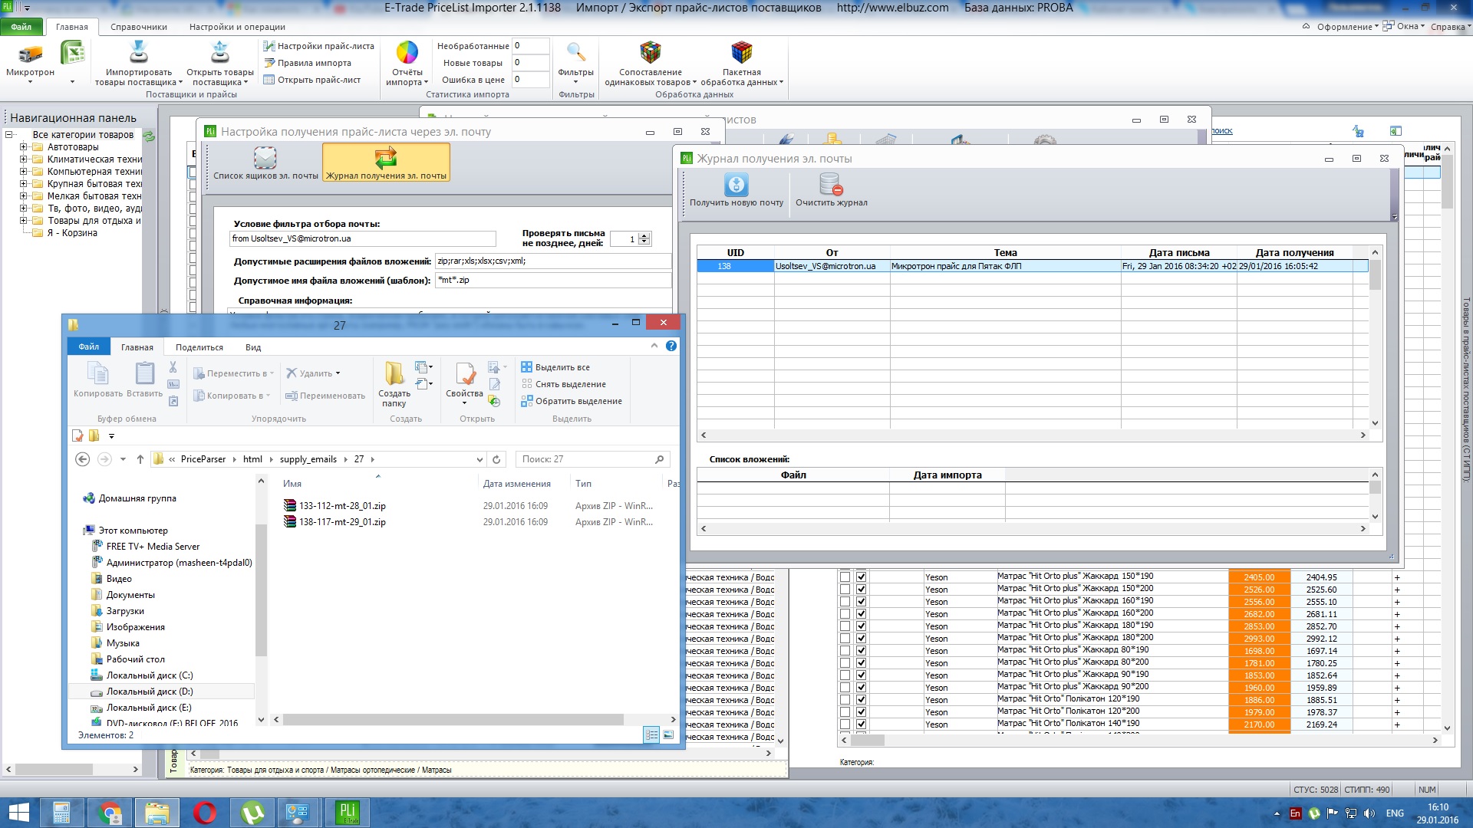Click the Explorer up-folder arrow
Image resolution: width=1473 pixels, height=828 pixels.
tap(140, 459)
